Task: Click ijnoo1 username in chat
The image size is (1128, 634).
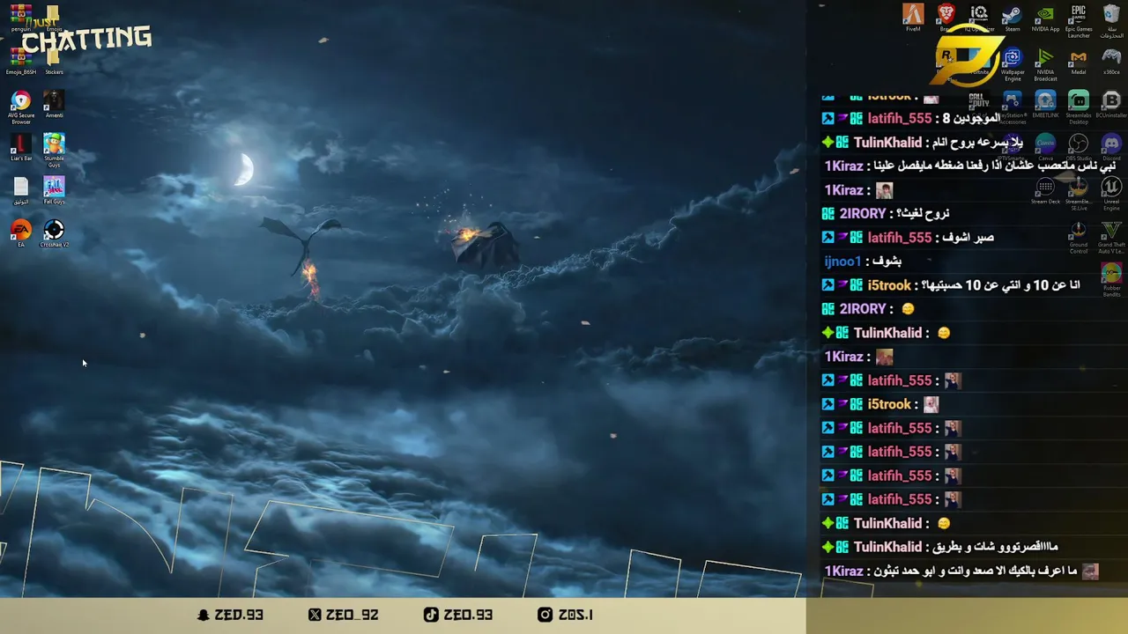Action: coord(842,261)
